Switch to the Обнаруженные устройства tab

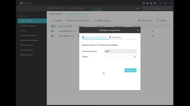tap(77, 14)
